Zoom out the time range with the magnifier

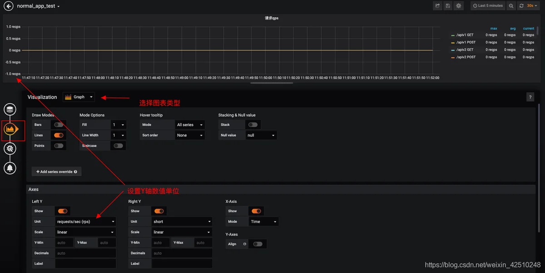coord(511,6)
